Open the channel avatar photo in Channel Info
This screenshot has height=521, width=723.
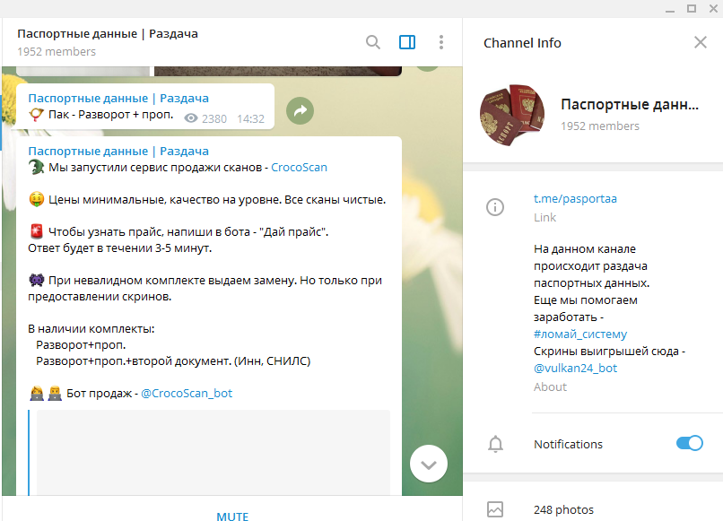(512, 115)
